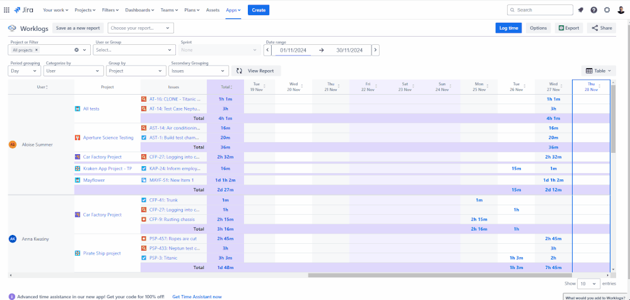Open the Options button
Image resolution: width=630 pixels, height=300 pixels.
(x=538, y=28)
